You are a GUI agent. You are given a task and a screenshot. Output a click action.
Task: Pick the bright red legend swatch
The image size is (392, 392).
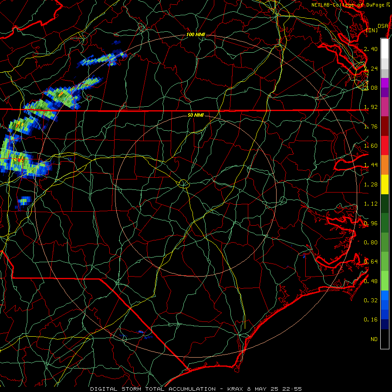click(x=385, y=145)
